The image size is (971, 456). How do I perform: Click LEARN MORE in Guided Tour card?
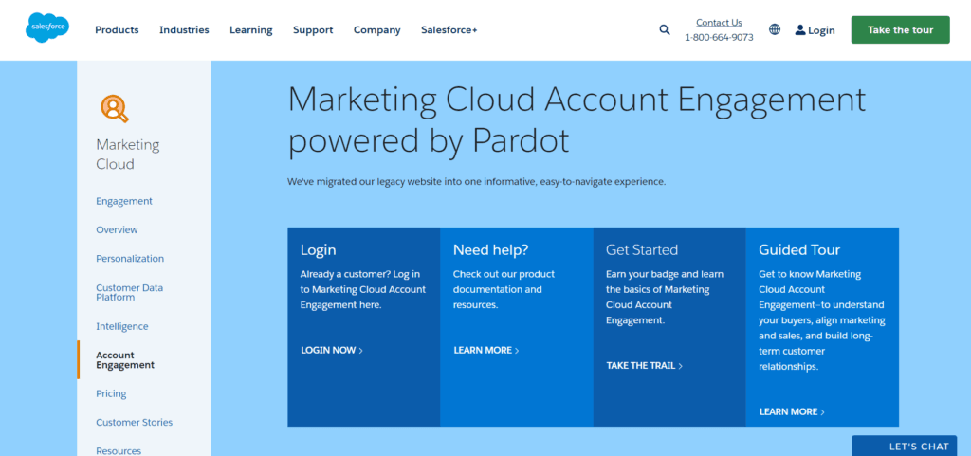(792, 411)
